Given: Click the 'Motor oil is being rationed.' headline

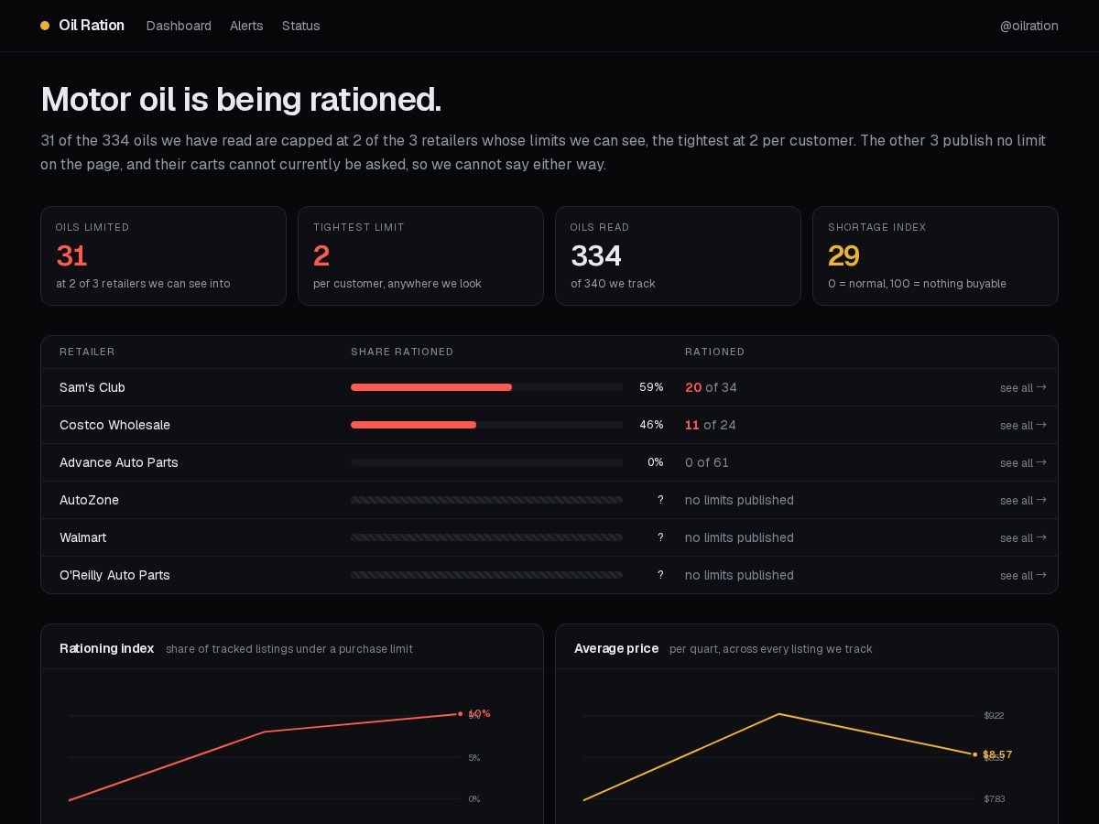Looking at the screenshot, I should 241,99.
